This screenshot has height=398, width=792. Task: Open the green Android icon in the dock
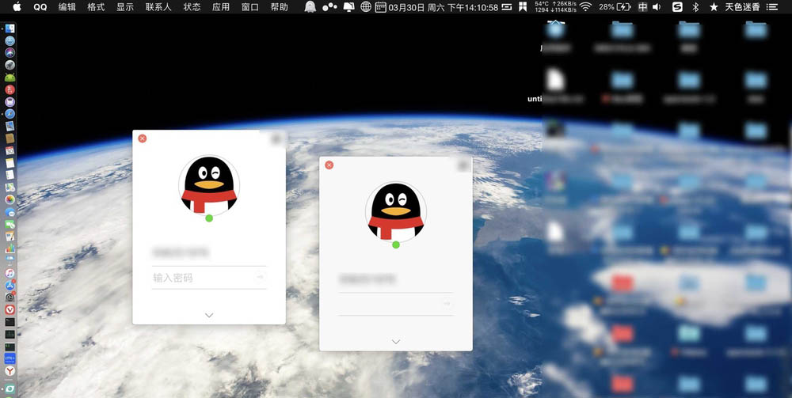coord(10,78)
